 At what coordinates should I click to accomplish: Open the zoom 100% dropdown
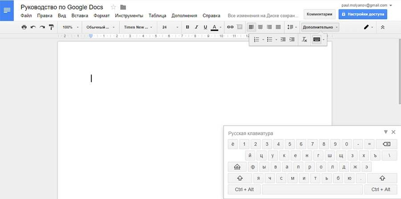[x=70, y=27]
